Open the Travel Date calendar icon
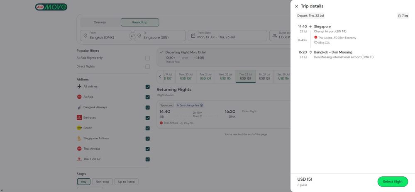This screenshot has width=415, height=192. (193, 35)
